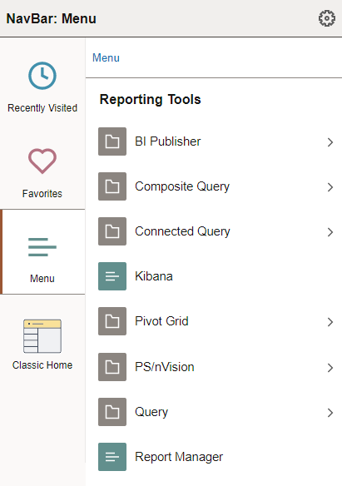Viewport: 342px width, 486px height.
Task: Click the Connected Query folder icon
Action: (112, 231)
